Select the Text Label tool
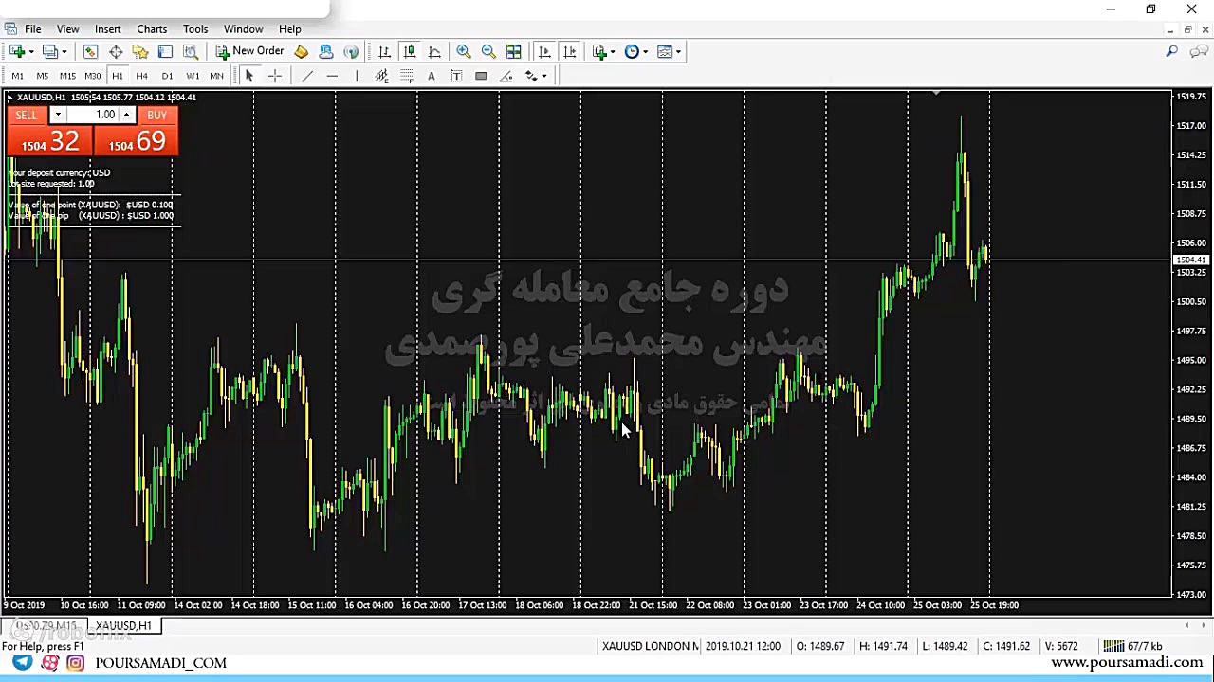 456,76
